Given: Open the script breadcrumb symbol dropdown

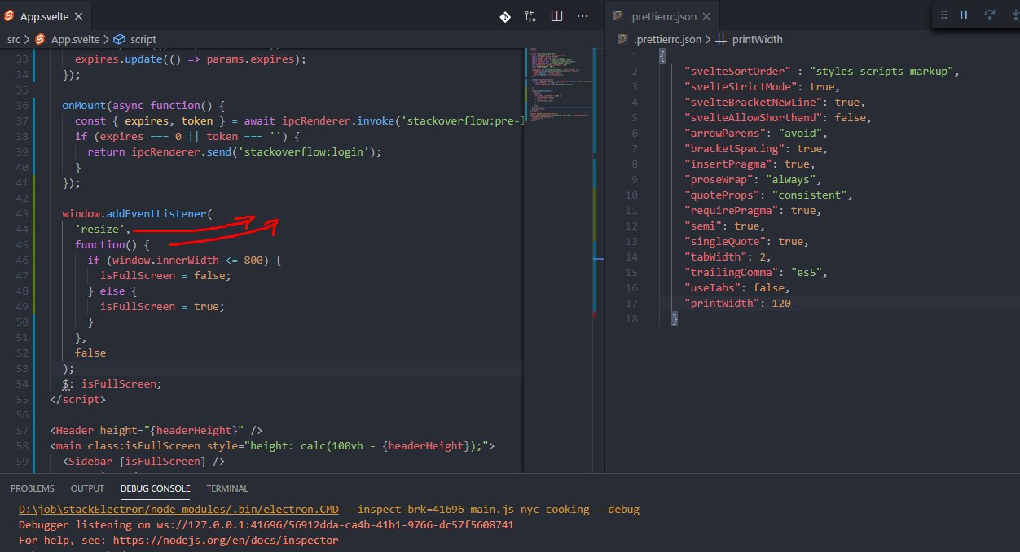Looking at the screenshot, I should pos(142,38).
